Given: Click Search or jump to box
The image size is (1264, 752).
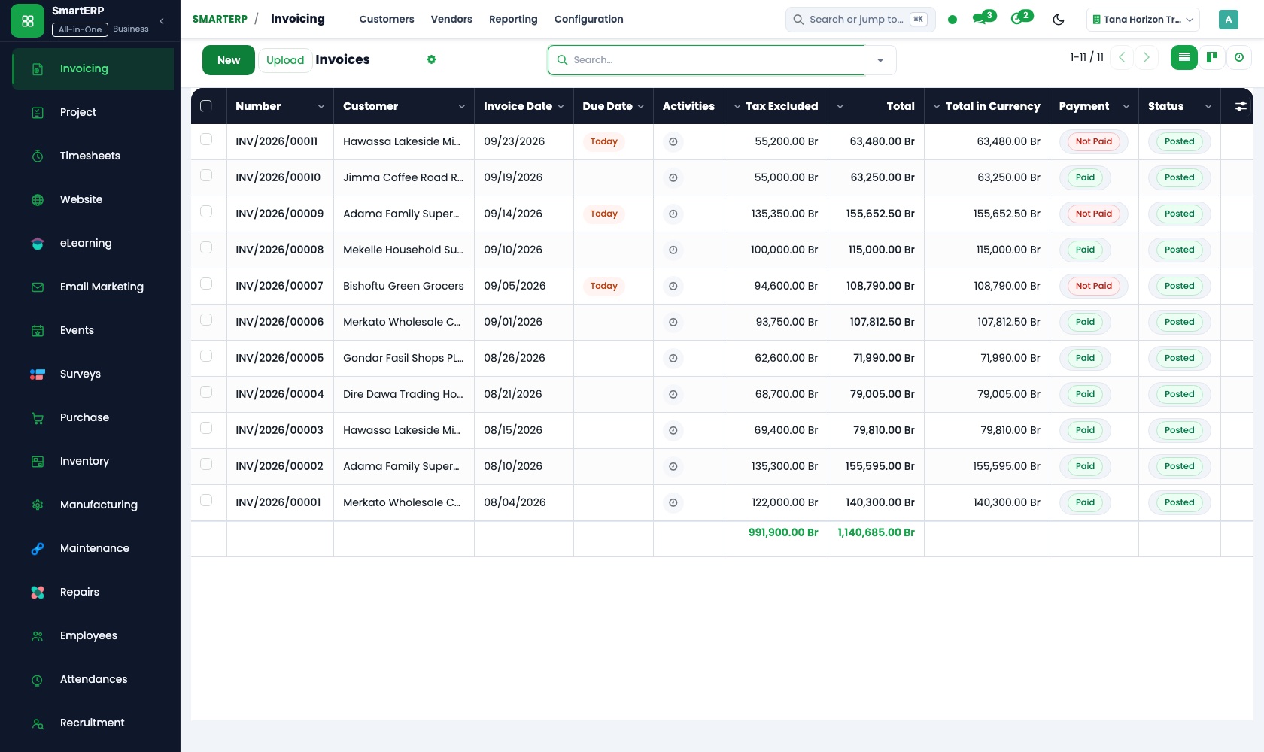Looking at the screenshot, I should (860, 20).
